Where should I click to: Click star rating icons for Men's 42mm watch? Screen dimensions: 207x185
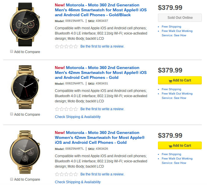[x=66, y=109]
